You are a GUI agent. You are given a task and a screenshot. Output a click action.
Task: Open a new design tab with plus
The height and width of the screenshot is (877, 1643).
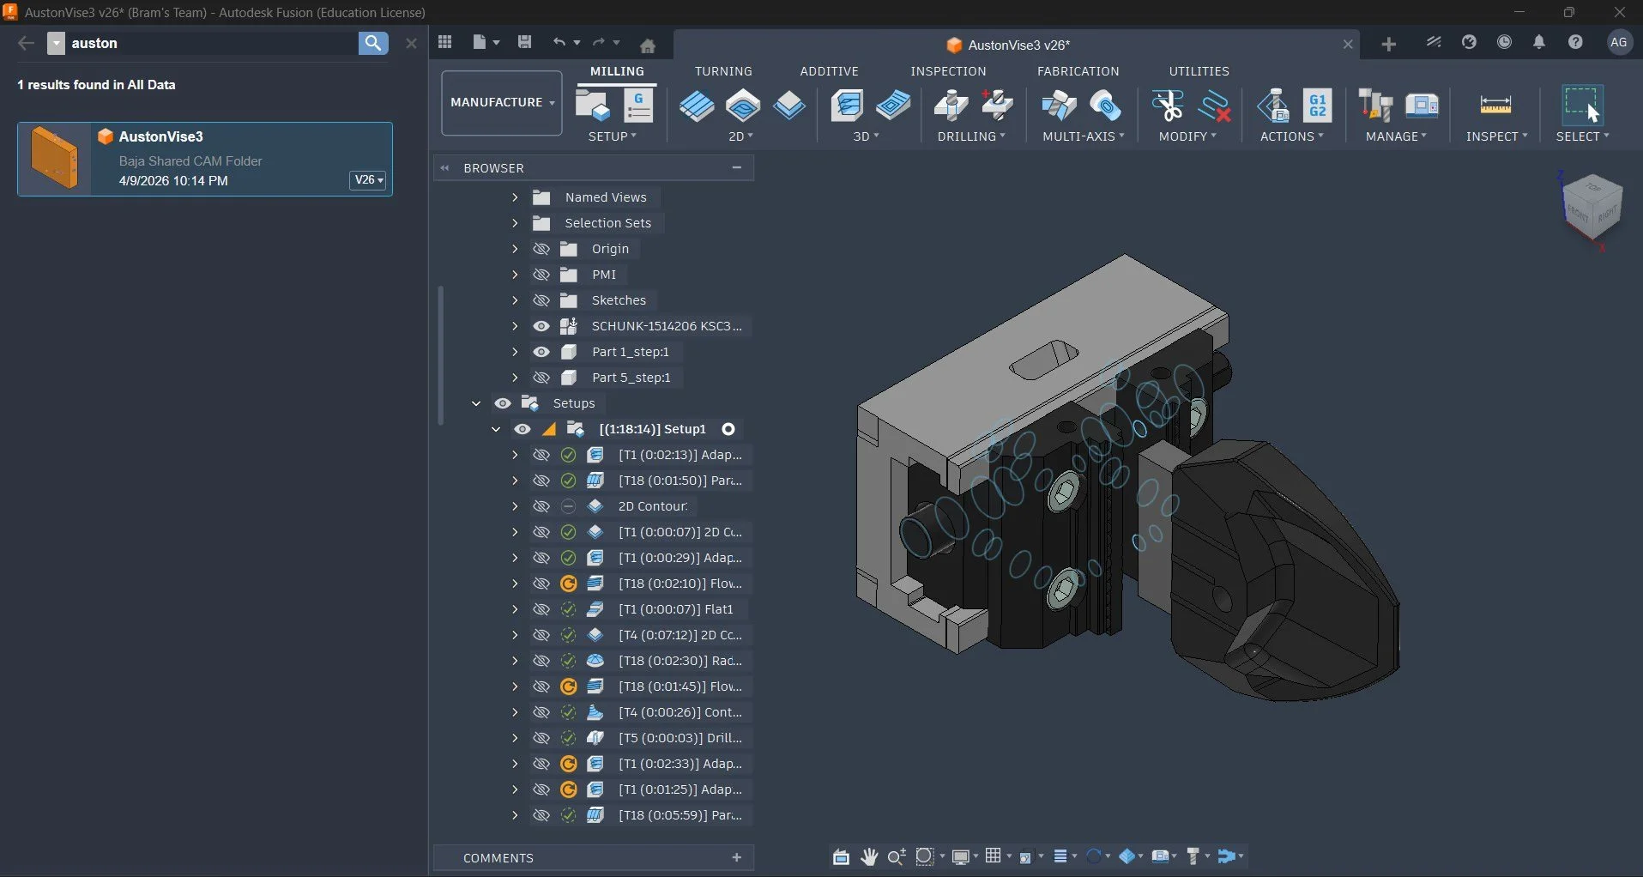click(x=1389, y=44)
